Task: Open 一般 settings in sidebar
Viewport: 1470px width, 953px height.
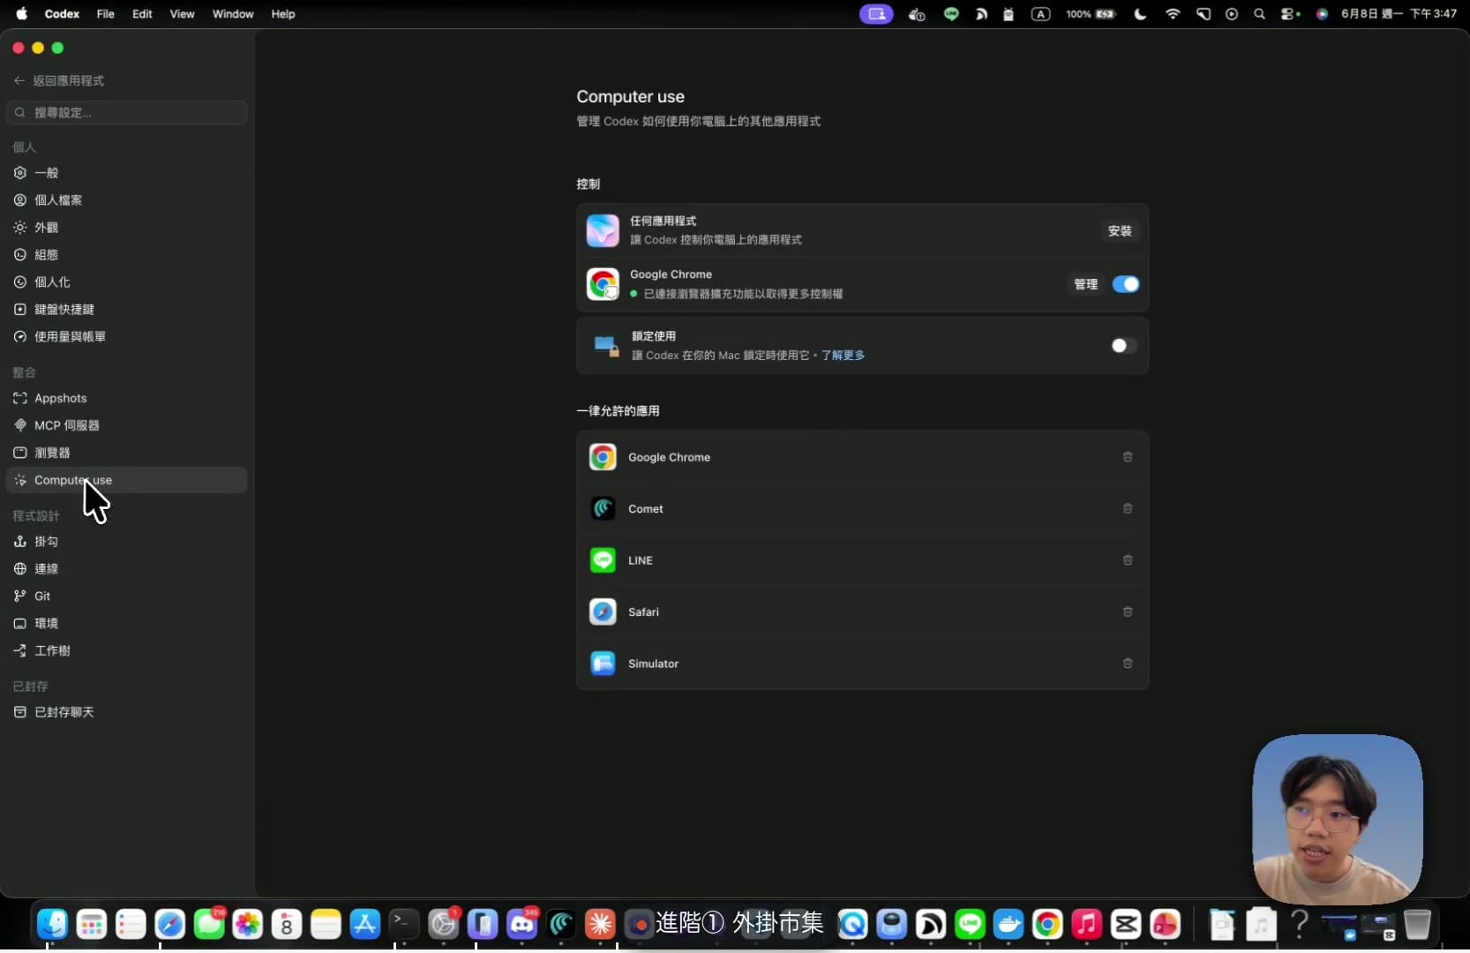Action: tap(127, 173)
